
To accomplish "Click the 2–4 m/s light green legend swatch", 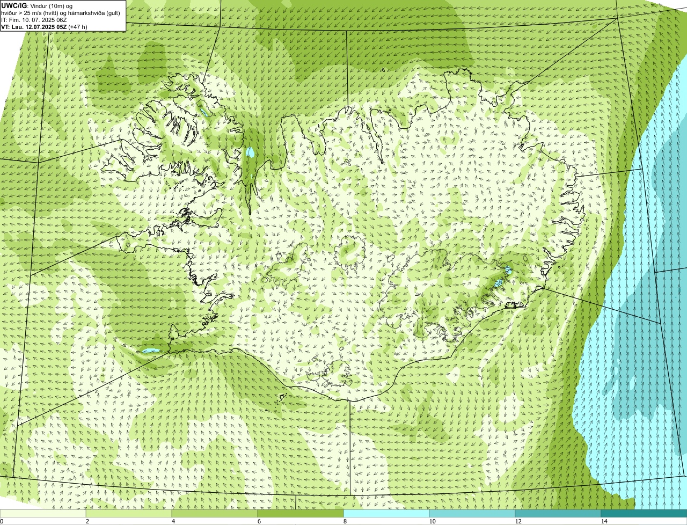I will click(129, 513).
